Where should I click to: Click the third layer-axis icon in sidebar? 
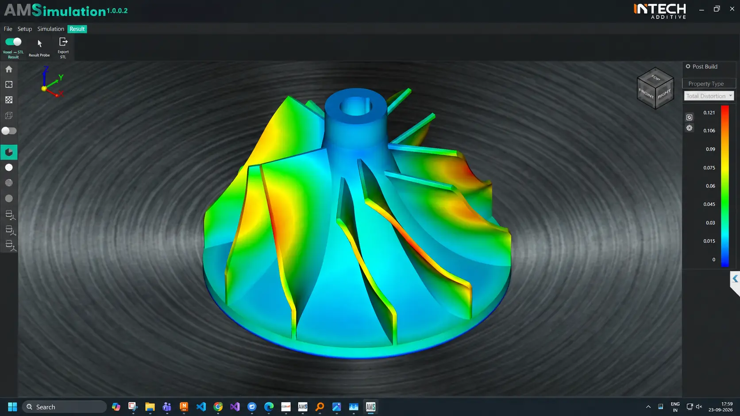tap(10, 245)
